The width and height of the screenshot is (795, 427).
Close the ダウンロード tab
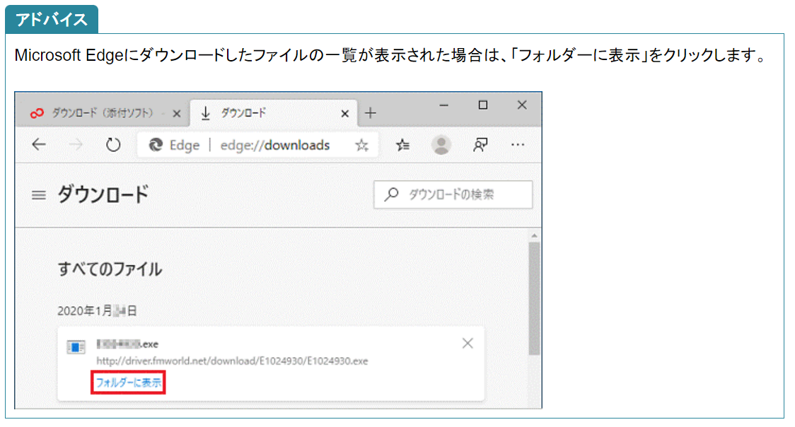click(x=345, y=113)
